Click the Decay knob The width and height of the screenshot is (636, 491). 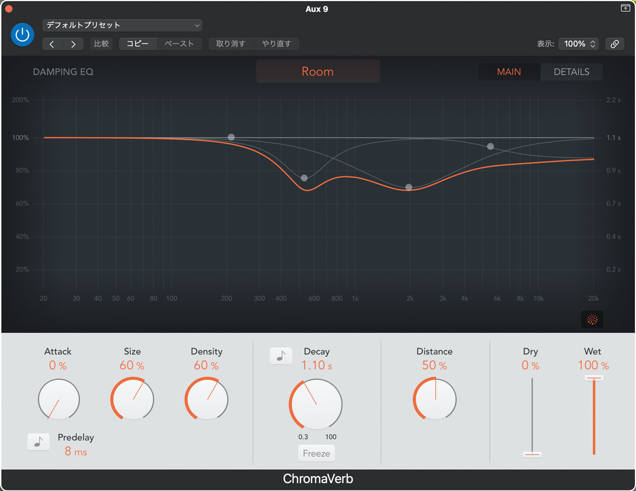[x=316, y=405]
